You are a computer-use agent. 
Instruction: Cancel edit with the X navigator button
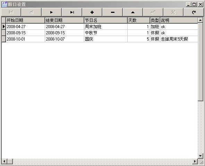tap(173, 12)
